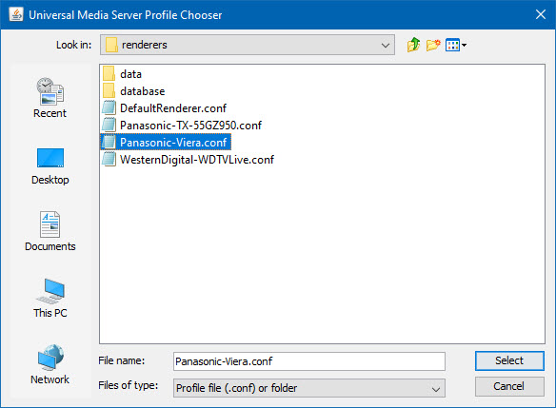
Task: Expand the Look in folder dropdown
Action: click(248, 45)
